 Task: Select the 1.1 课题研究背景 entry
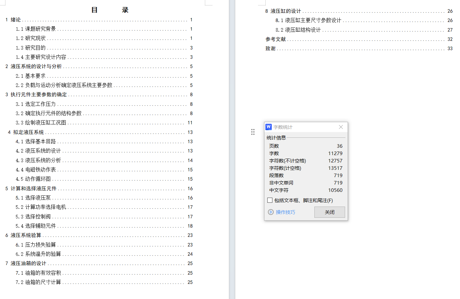104,29
